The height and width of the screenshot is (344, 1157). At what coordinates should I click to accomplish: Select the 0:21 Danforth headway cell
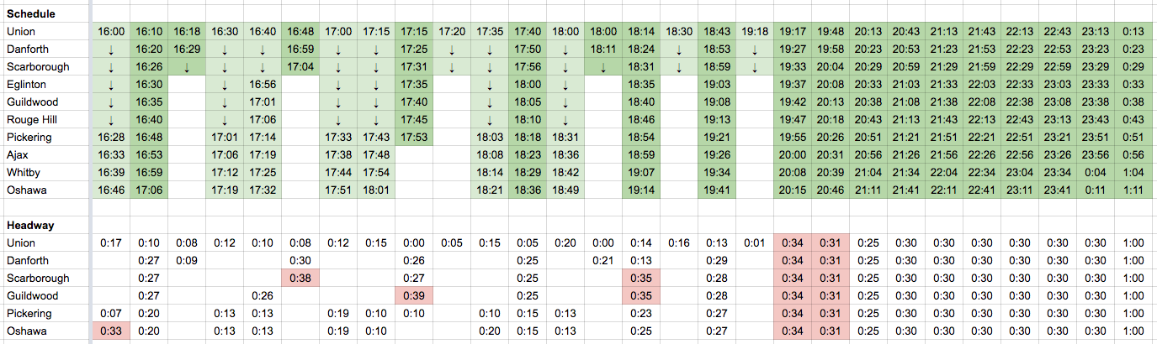603,260
